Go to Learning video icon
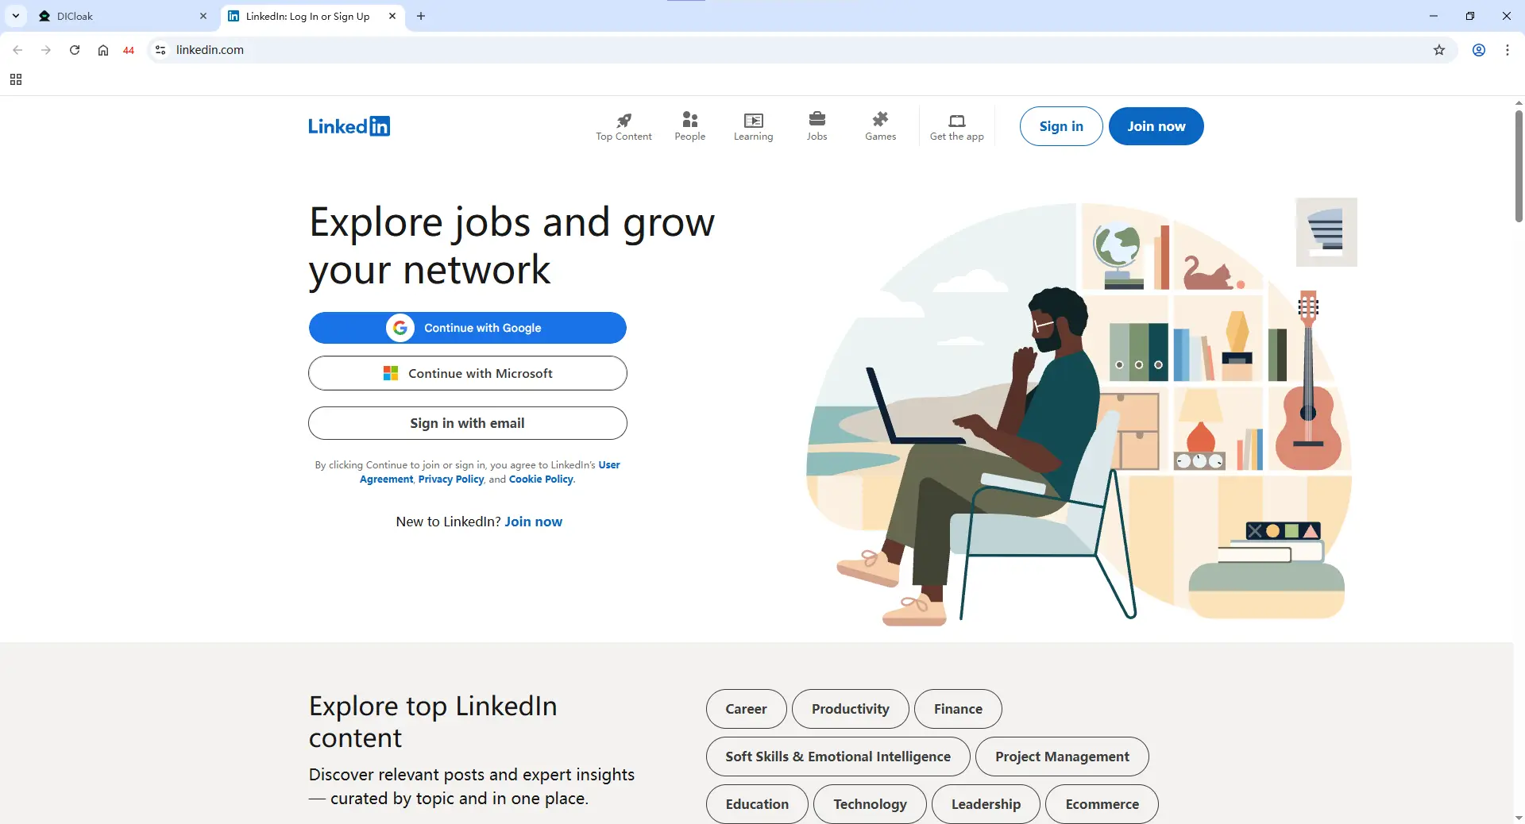This screenshot has height=824, width=1525. point(753,120)
